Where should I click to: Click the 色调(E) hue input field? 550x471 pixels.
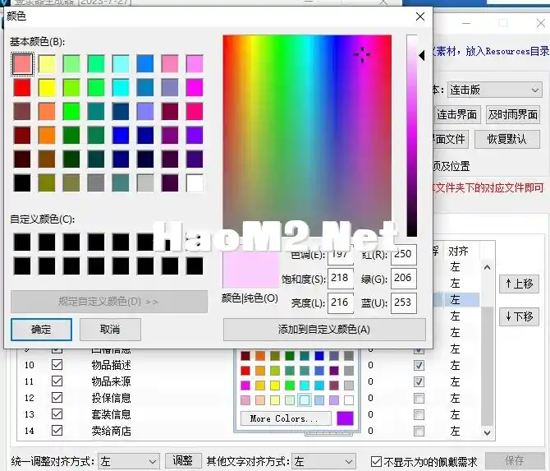click(x=340, y=254)
